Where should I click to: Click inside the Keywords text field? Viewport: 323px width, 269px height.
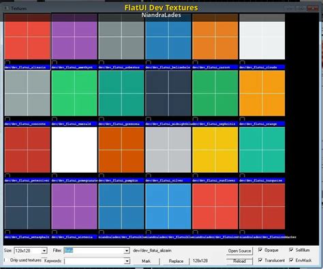95,261
